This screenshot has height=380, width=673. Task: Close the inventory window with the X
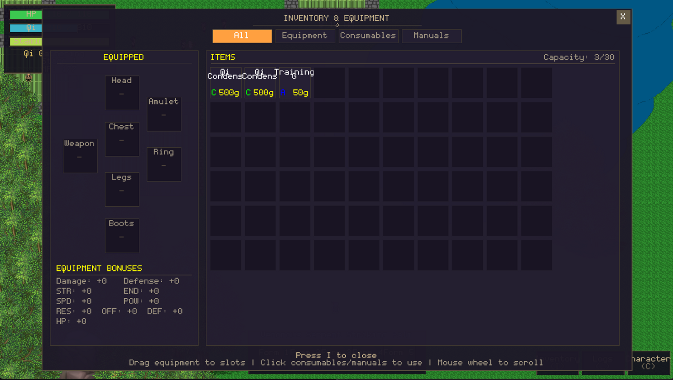coord(623,17)
